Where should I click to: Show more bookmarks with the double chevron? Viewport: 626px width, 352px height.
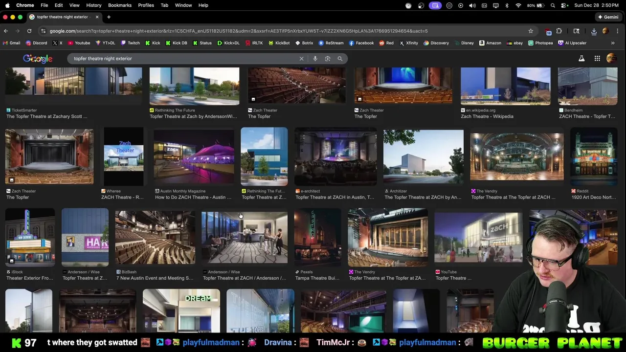tap(613, 43)
